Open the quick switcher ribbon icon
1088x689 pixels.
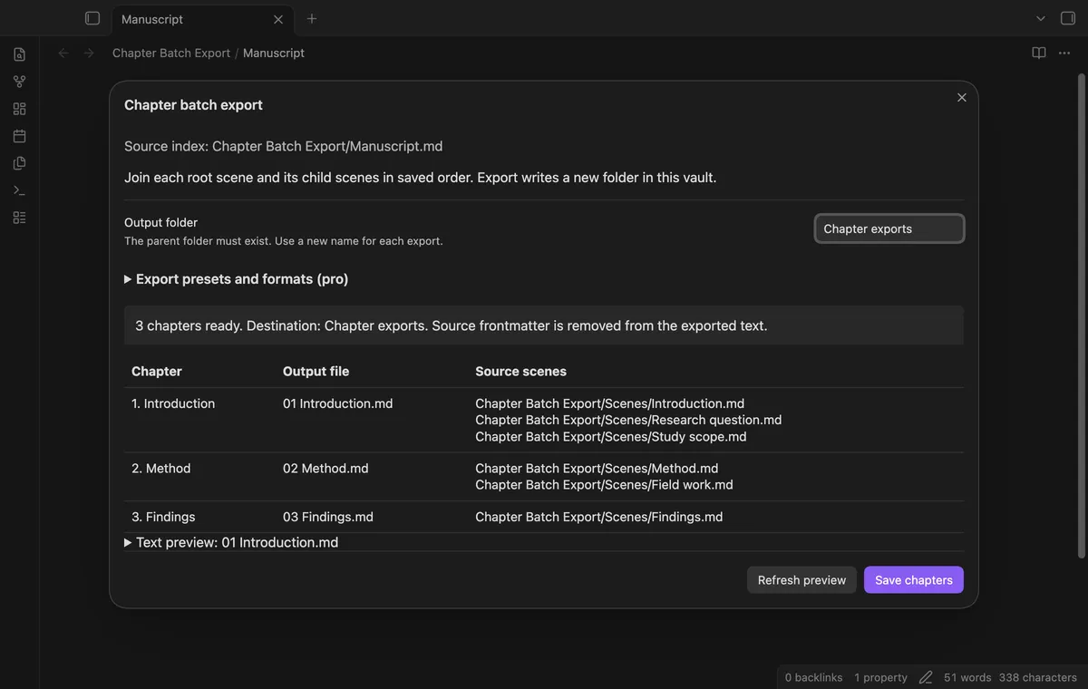pos(19,54)
